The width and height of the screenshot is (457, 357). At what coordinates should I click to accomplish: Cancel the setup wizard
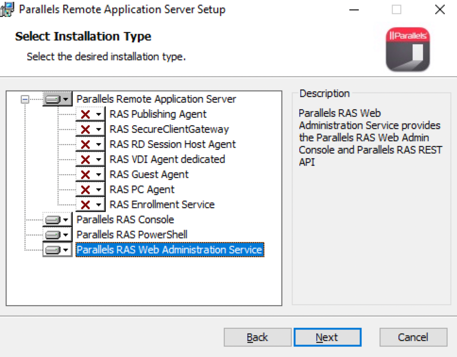coord(413,337)
